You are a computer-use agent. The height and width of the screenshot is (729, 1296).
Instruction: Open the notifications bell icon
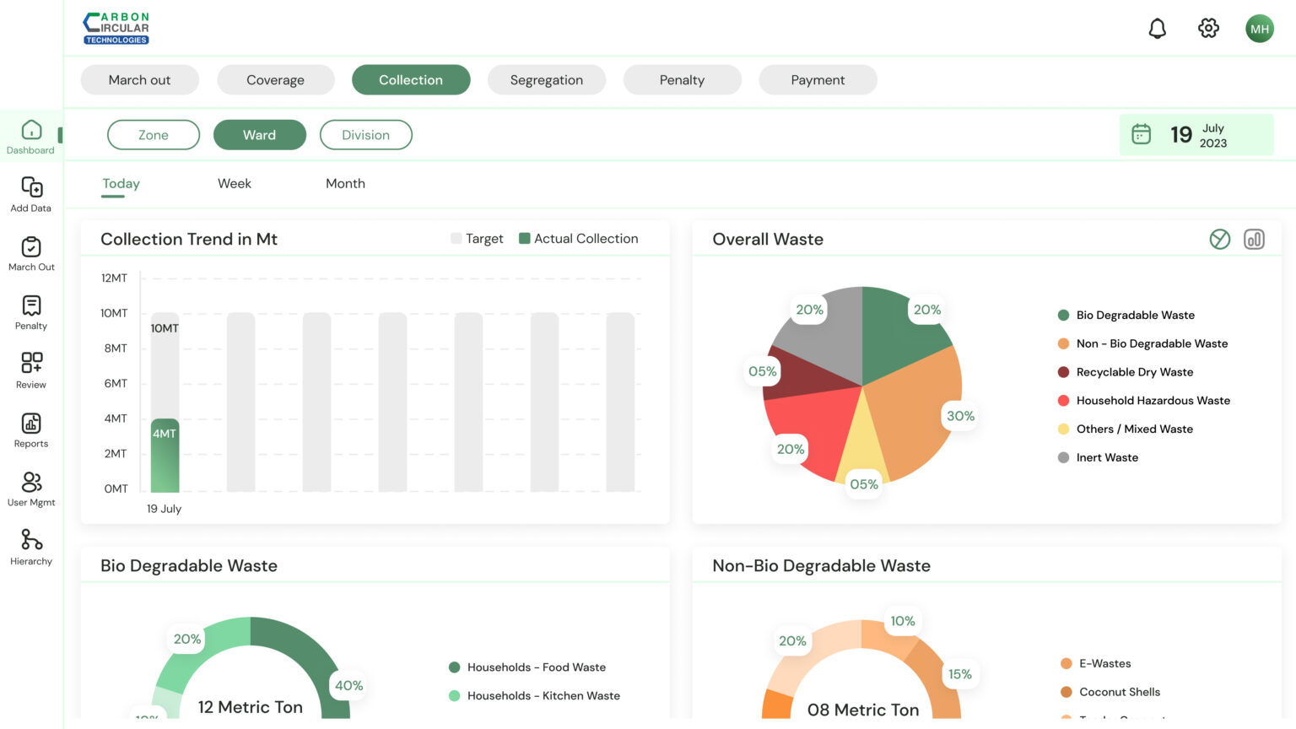[x=1158, y=29]
